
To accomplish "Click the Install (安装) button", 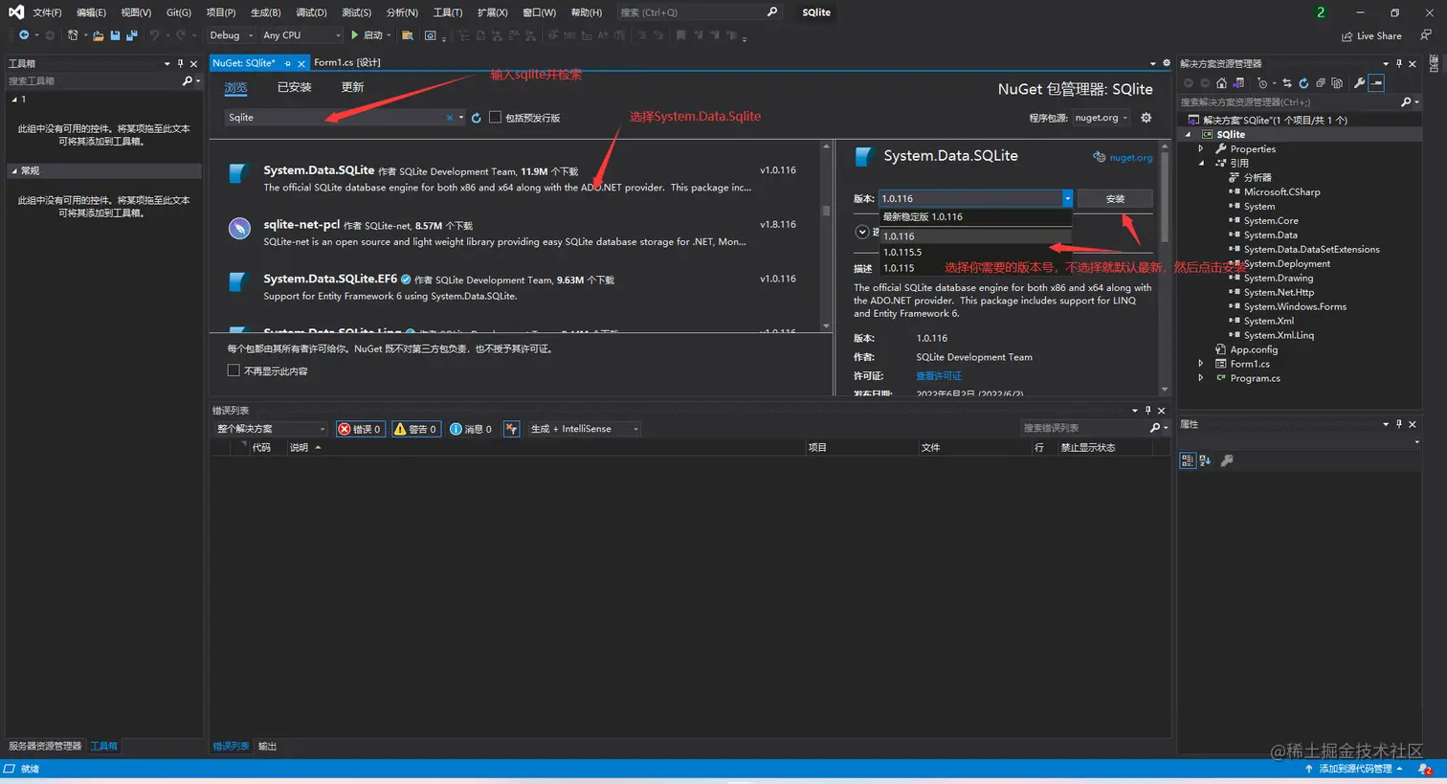I will point(1115,198).
